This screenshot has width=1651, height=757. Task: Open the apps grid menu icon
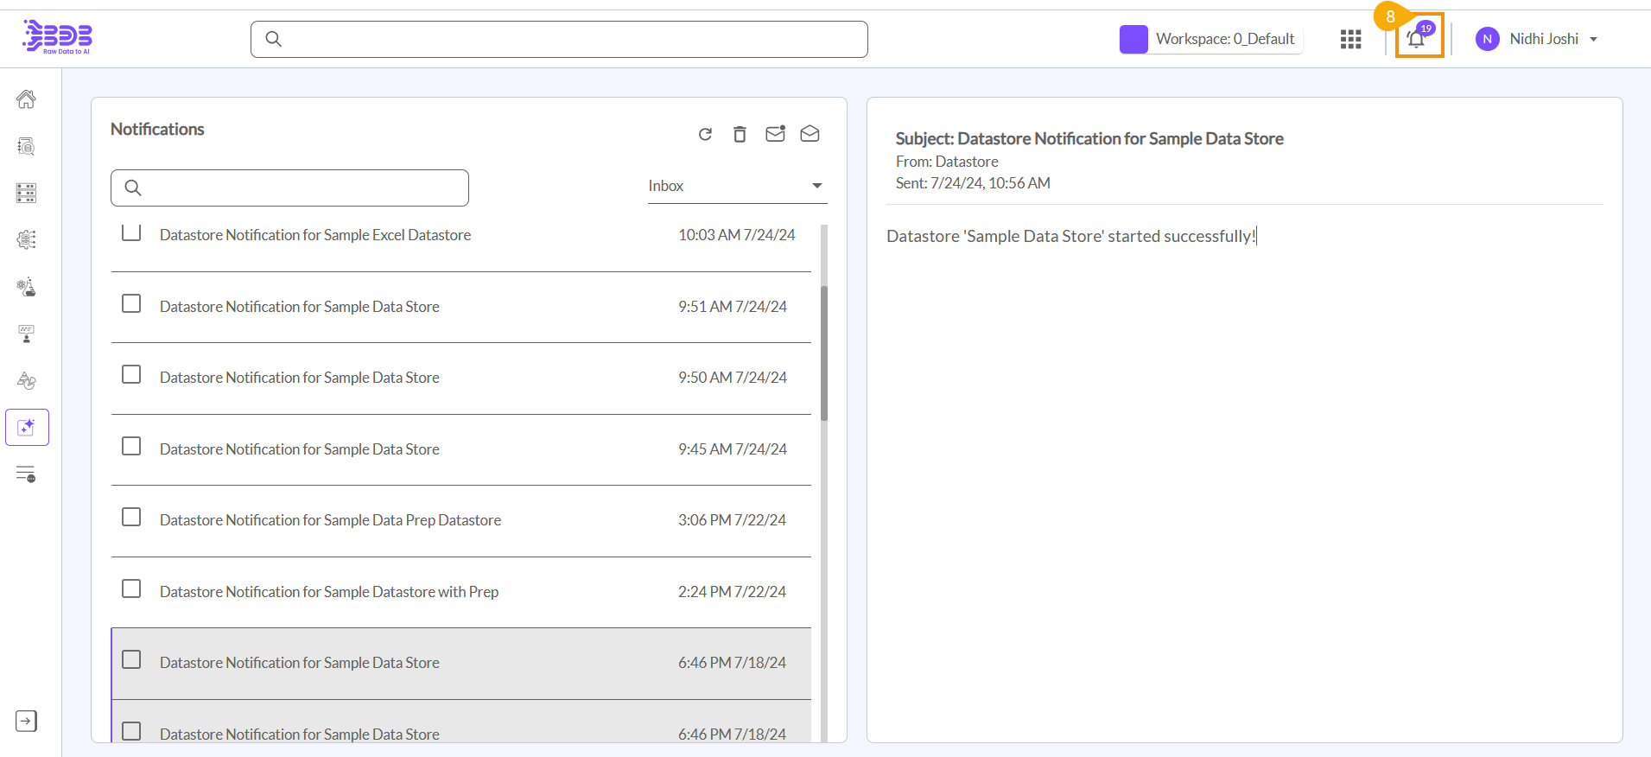(x=1350, y=39)
